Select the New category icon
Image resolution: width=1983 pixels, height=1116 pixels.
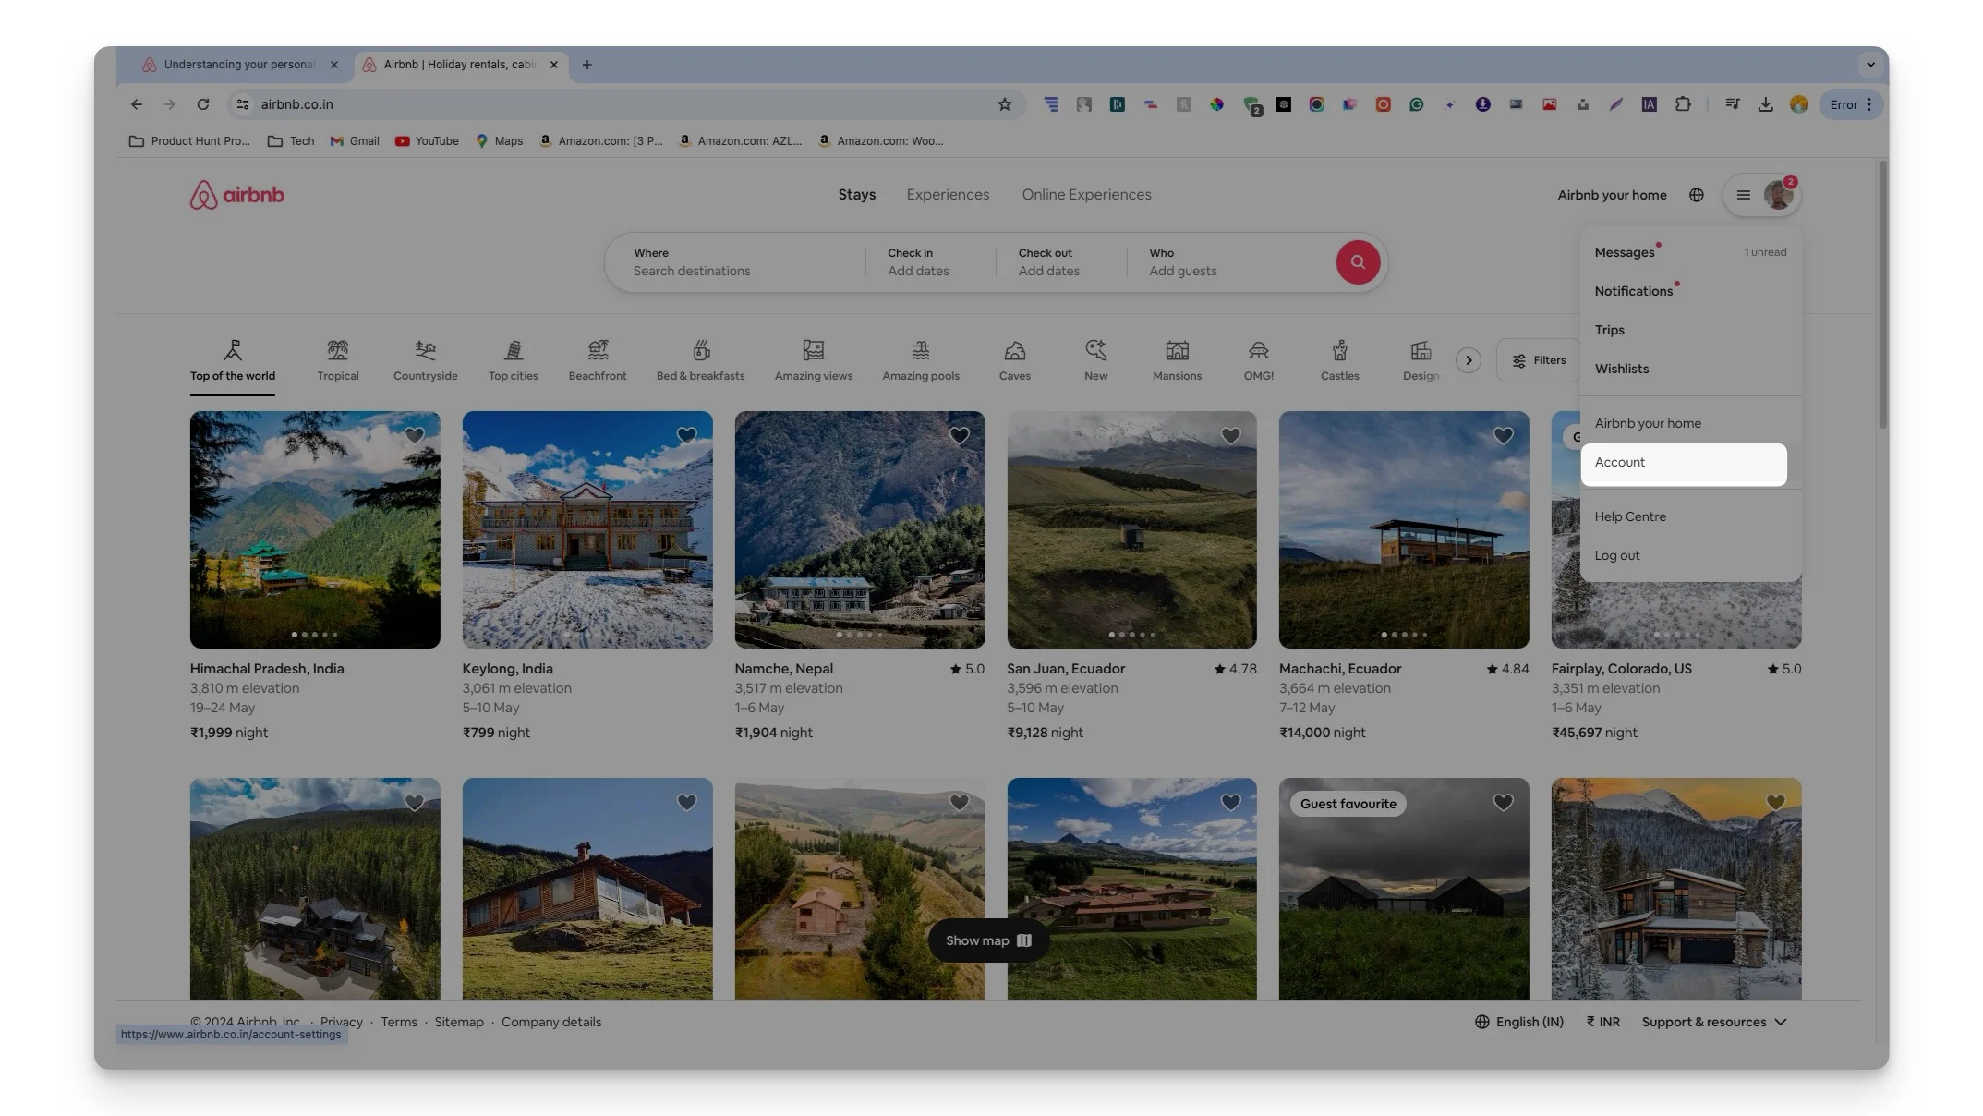coord(1096,350)
